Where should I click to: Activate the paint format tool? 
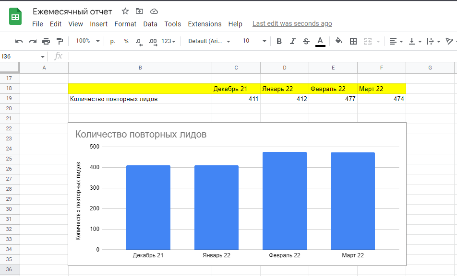coord(60,41)
